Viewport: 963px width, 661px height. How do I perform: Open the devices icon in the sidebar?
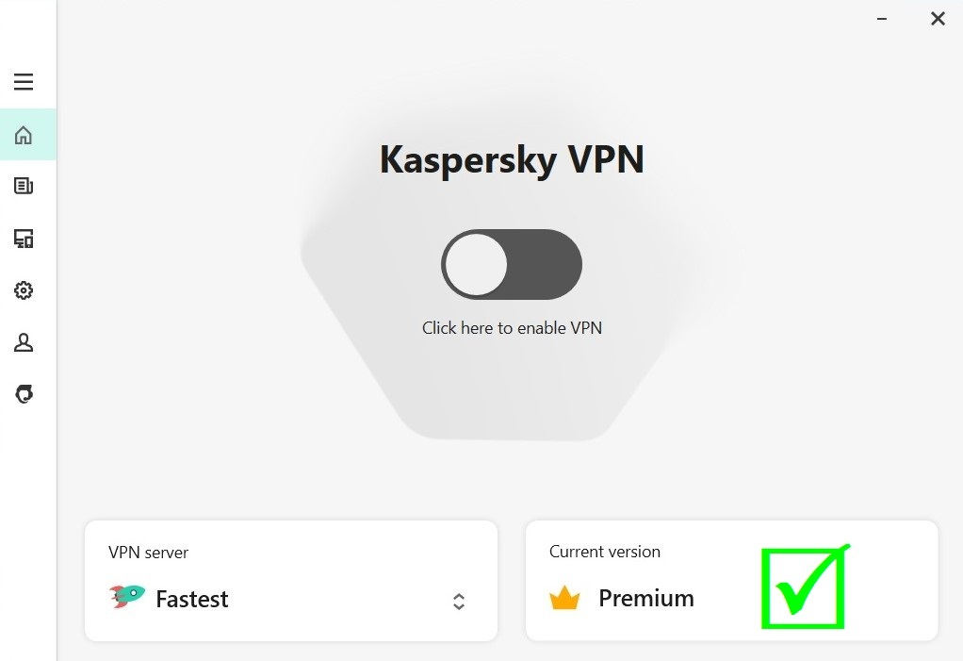pyautogui.click(x=24, y=239)
